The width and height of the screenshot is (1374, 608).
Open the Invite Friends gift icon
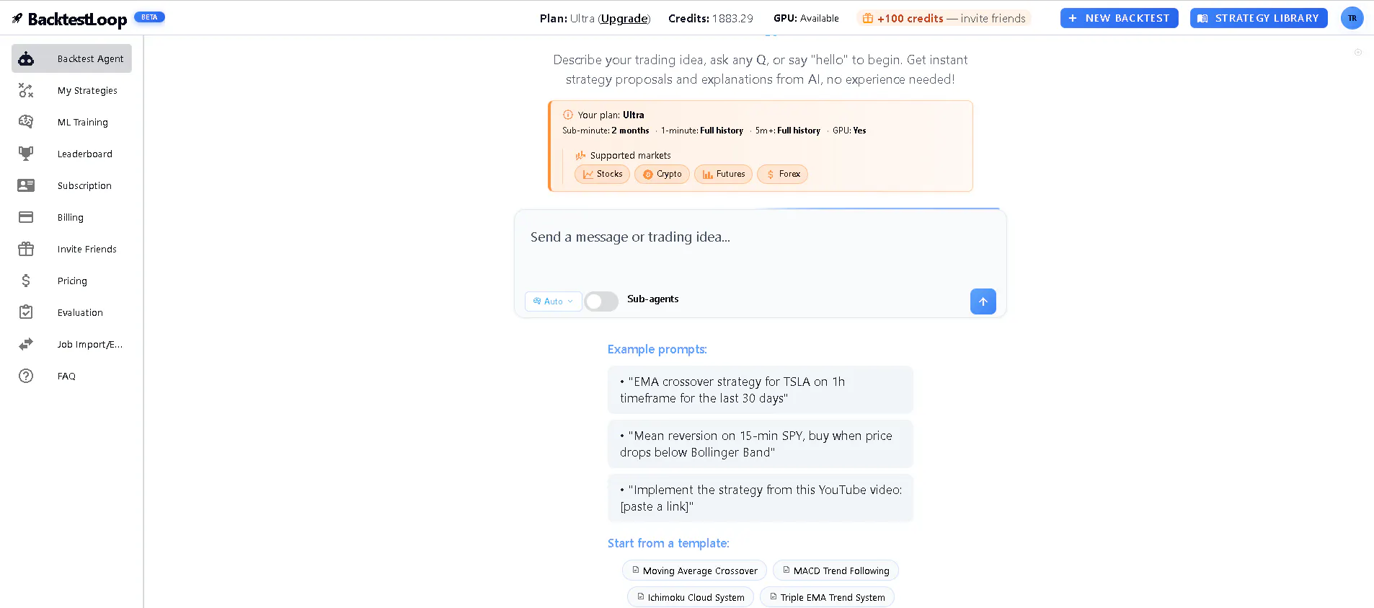click(26, 249)
